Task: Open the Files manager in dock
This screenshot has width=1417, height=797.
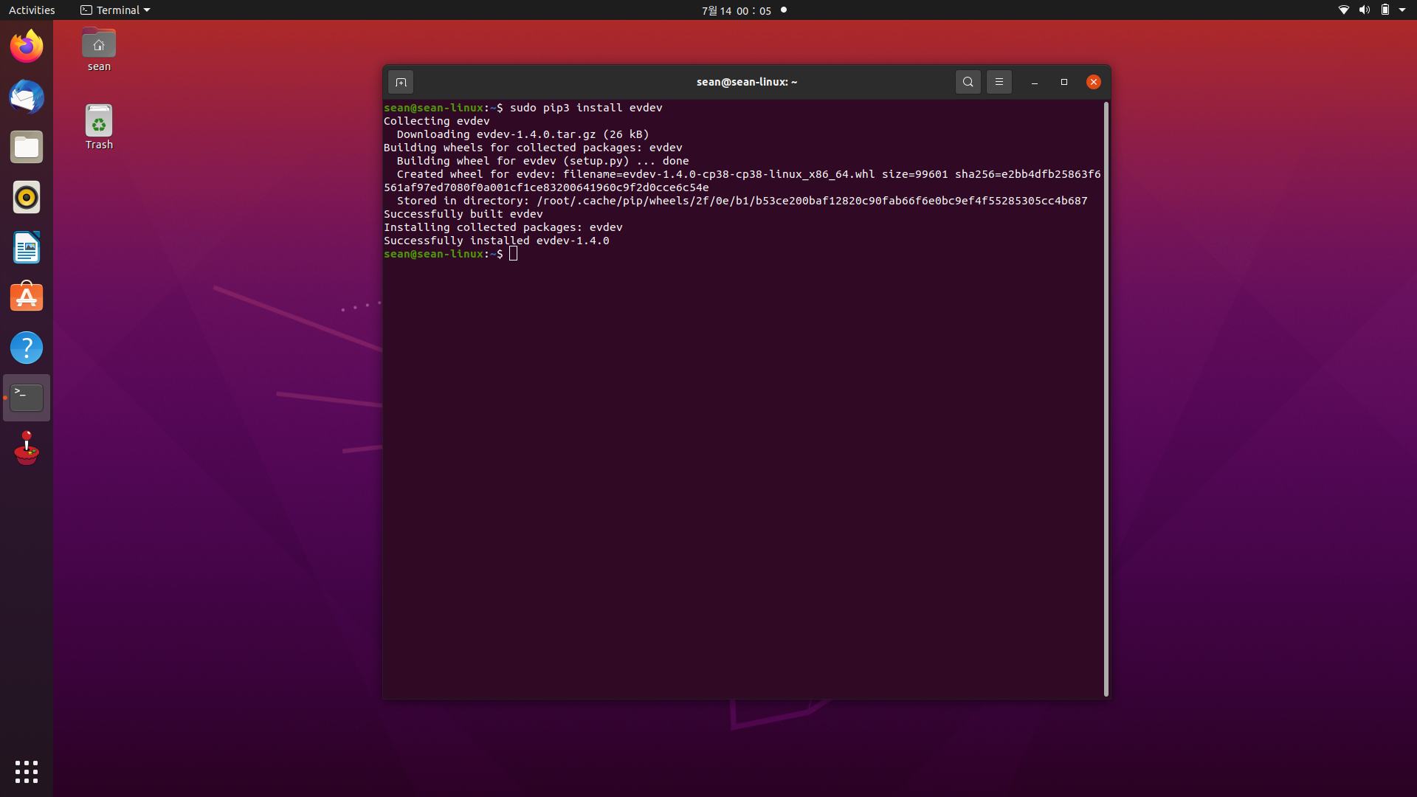Action: (x=27, y=148)
